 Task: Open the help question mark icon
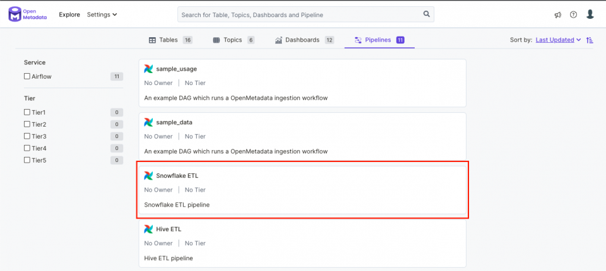pyautogui.click(x=573, y=14)
